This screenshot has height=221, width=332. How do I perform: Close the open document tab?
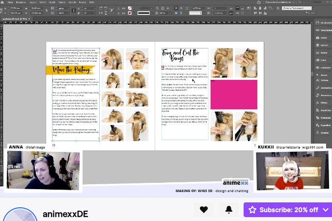click(x=29, y=19)
